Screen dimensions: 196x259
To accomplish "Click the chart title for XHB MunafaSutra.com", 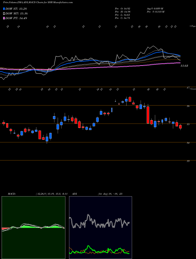I will coord(38,3).
